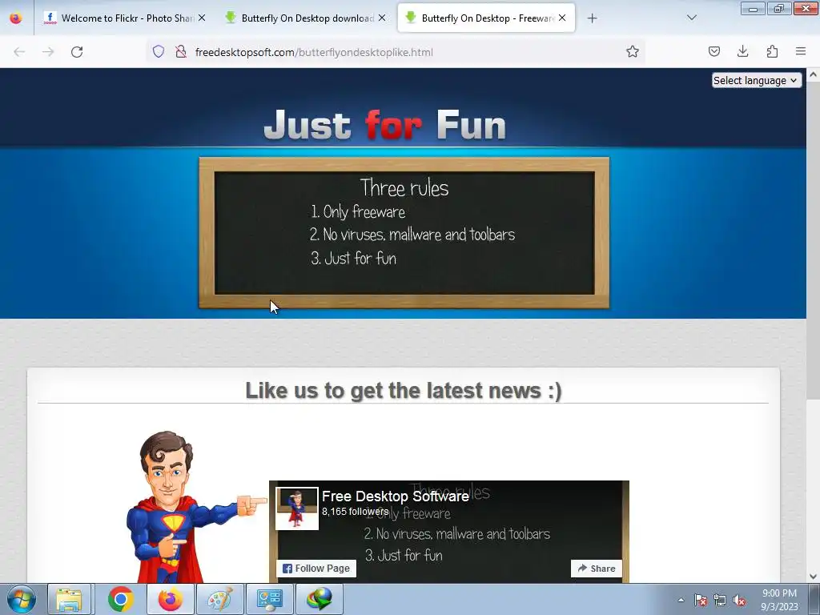Click the muted volume tray icon

(739, 600)
